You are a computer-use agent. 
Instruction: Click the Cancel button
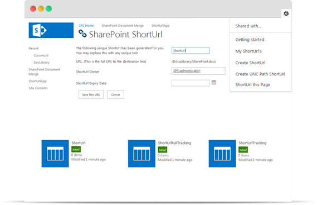point(115,95)
